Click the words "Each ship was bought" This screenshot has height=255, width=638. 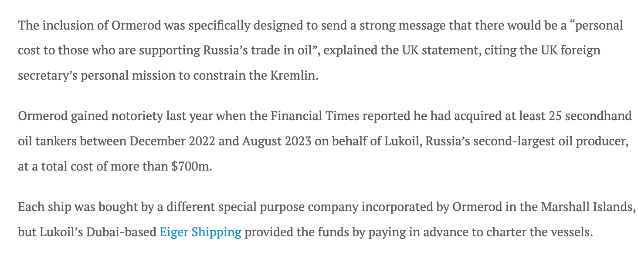point(76,207)
